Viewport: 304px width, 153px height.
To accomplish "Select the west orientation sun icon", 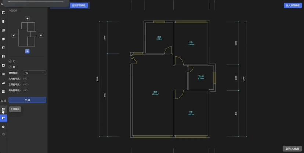I will coord(14,36).
